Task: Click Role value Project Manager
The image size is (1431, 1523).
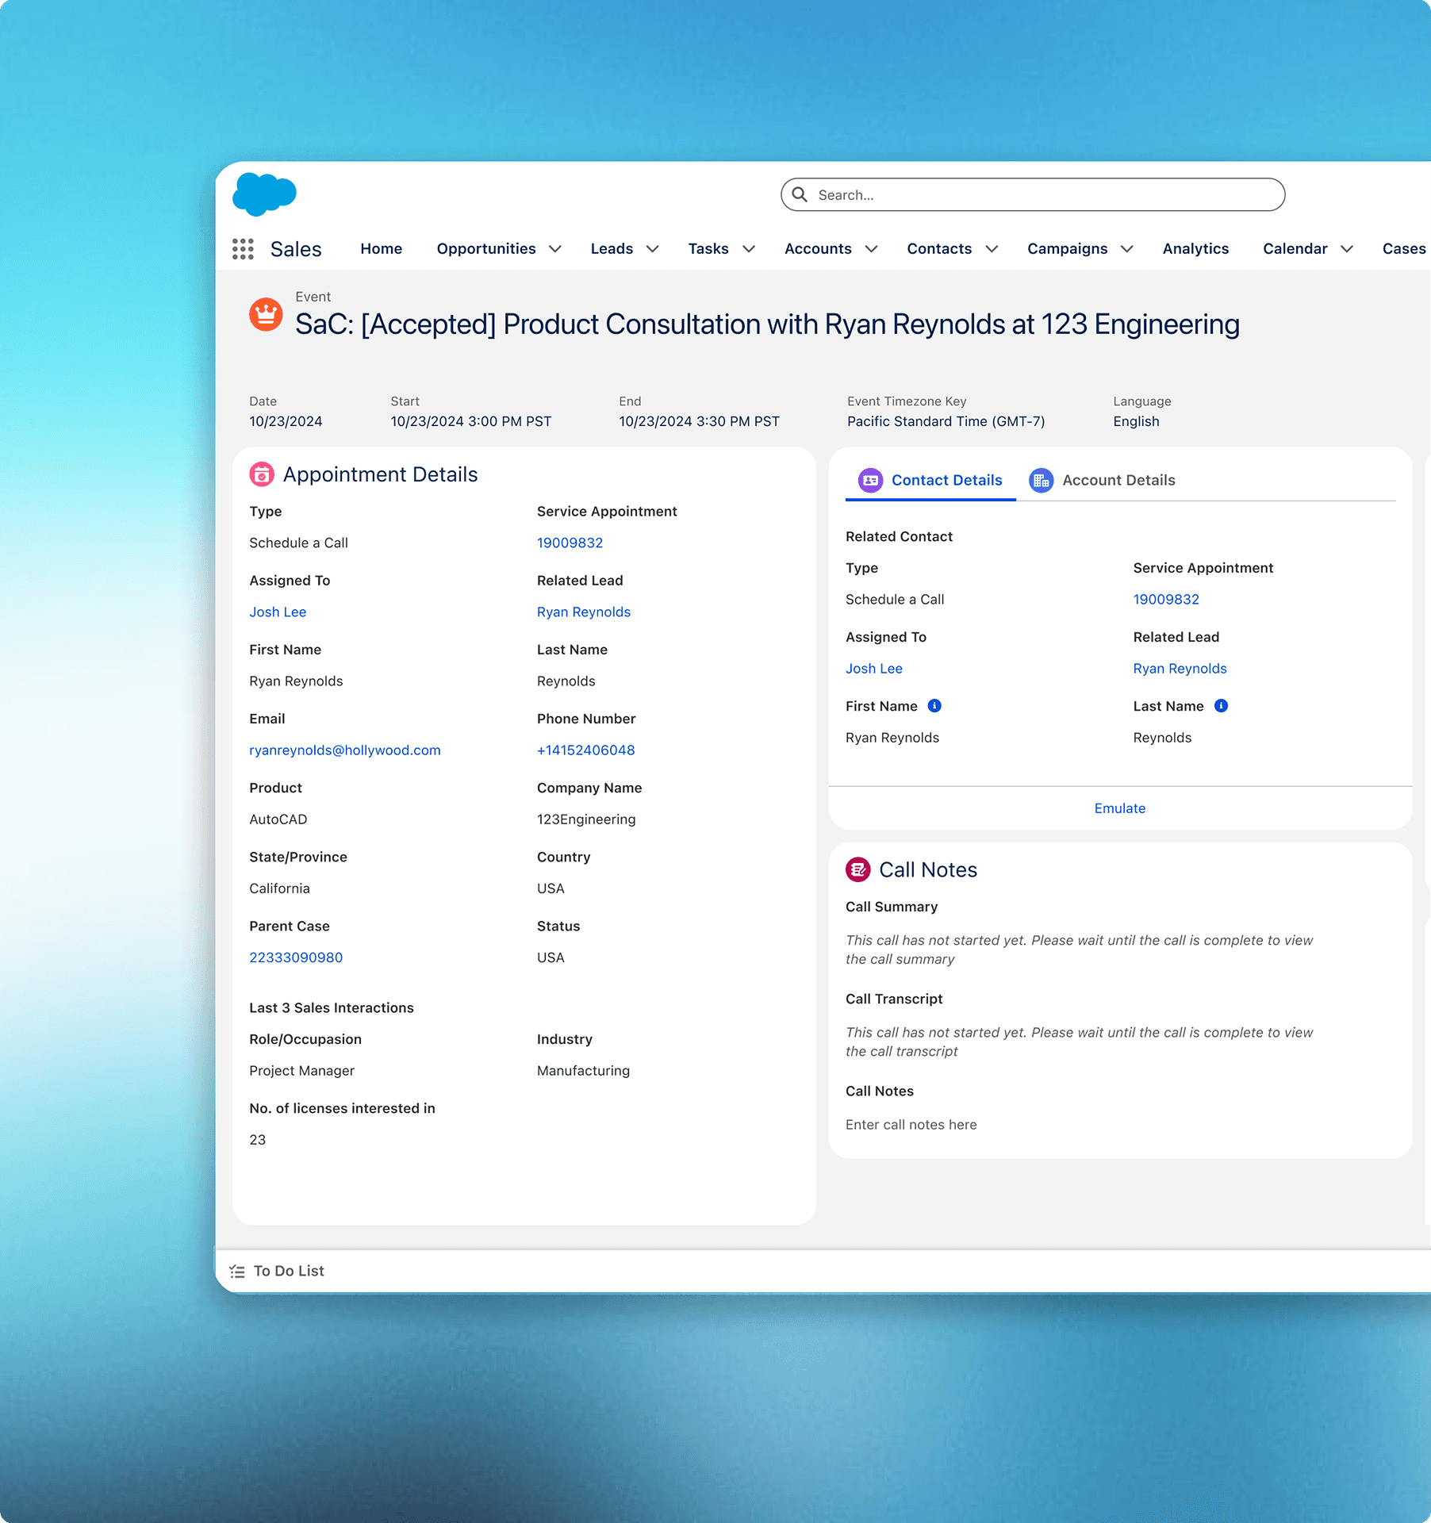Action: [x=302, y=1071]
